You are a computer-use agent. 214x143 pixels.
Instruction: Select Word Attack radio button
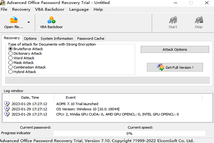click(x=10, y=58)
